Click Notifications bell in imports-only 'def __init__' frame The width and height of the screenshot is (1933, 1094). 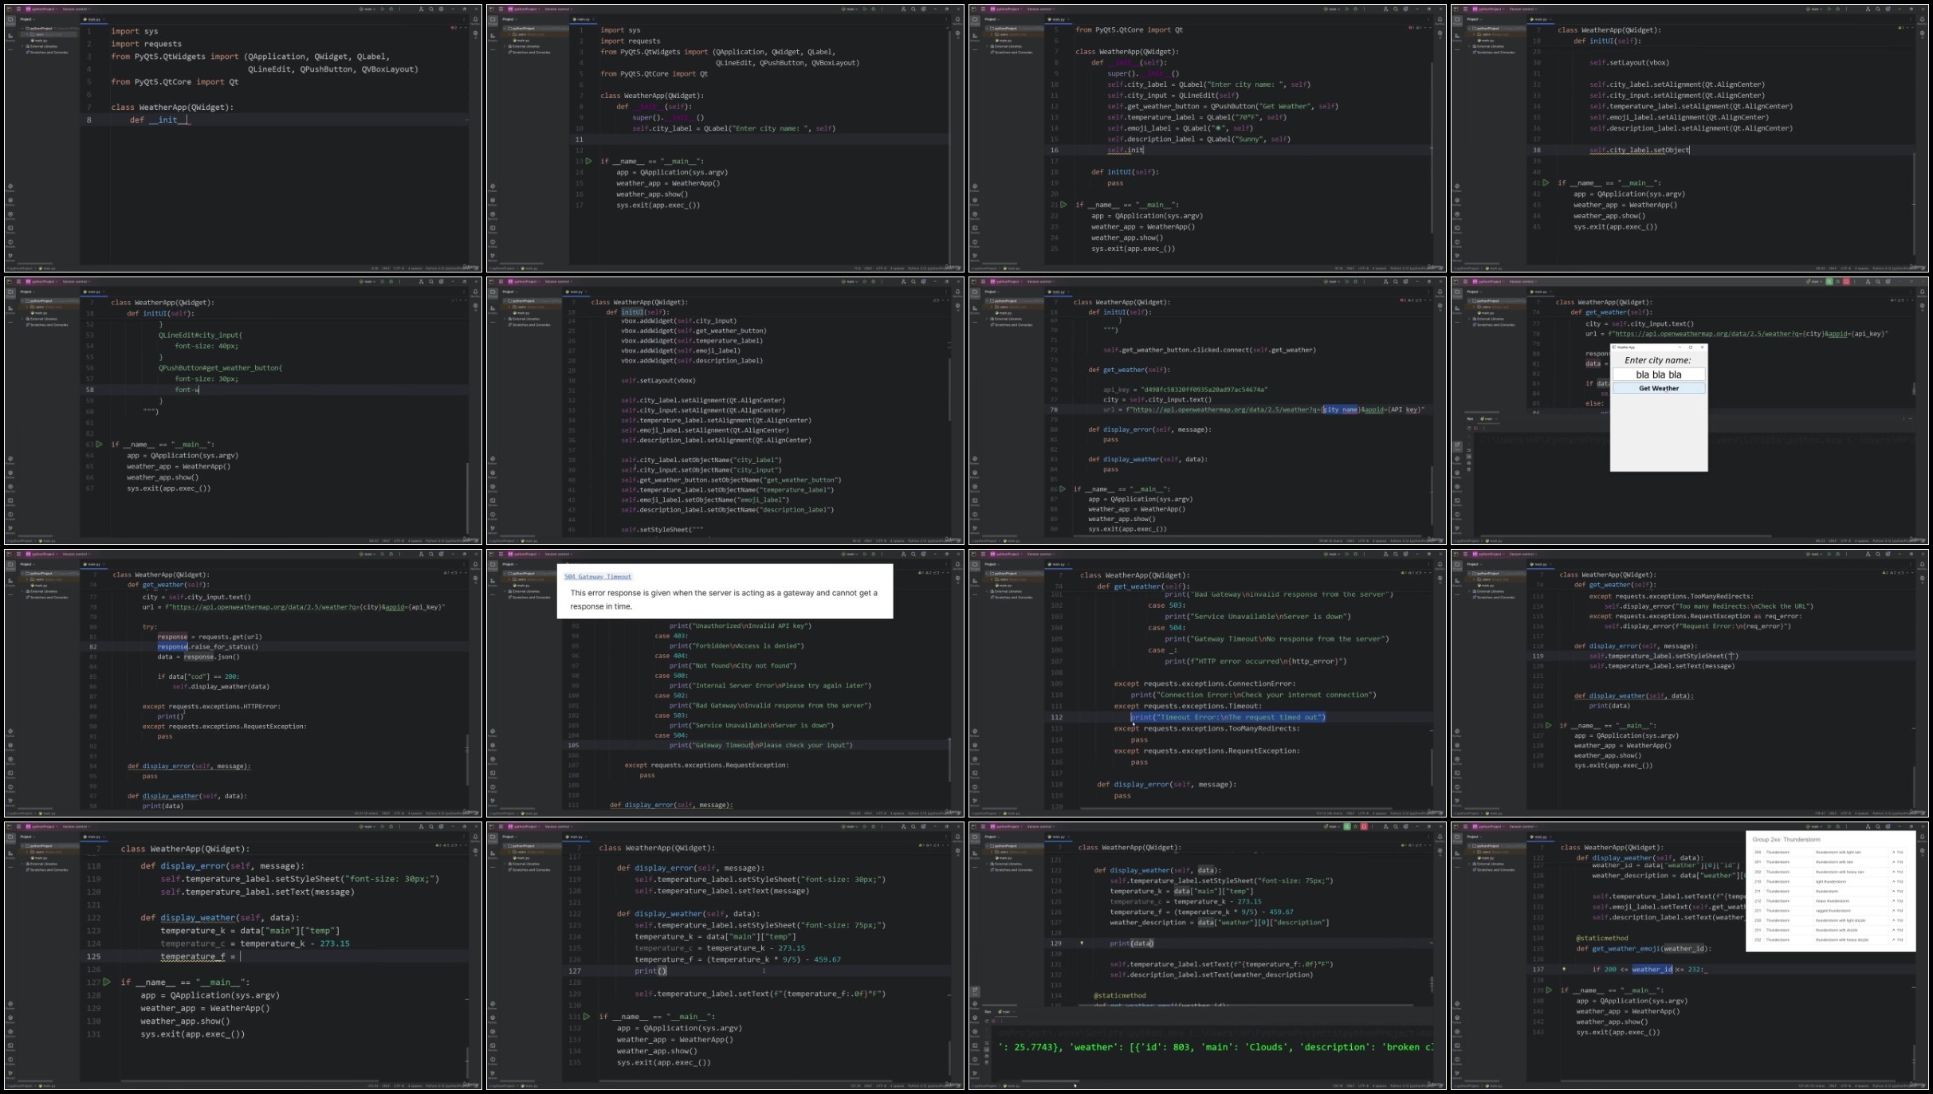pos(475,19)
